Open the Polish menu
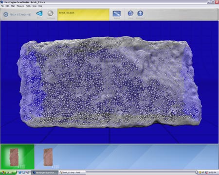Image resolution: width=219 pixels, height=175 pixels. (x=28, y=6)
